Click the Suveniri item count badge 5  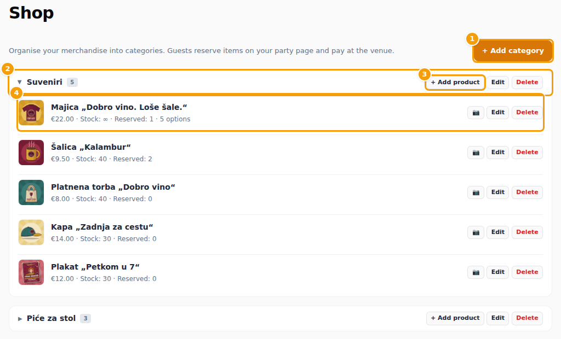[x=72, y=82]
